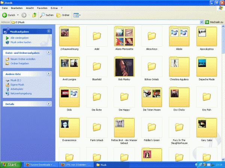
Task: Select the Alanis Morissette folder thumbnail
Action: 124,36
